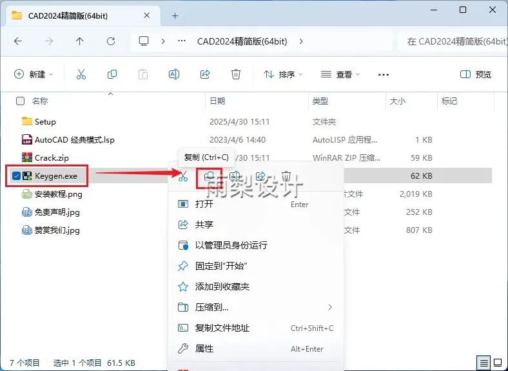The height and width of the screenshot is (371, 508).
Task: Click the search box 在 CAD2024精简版(64bit)
Action: pyautogui.click(x=453, y=41)
